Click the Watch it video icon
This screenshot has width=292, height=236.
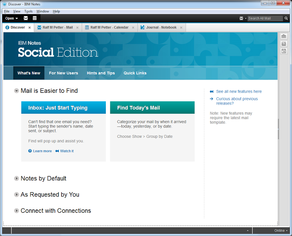tap(57, 151)
